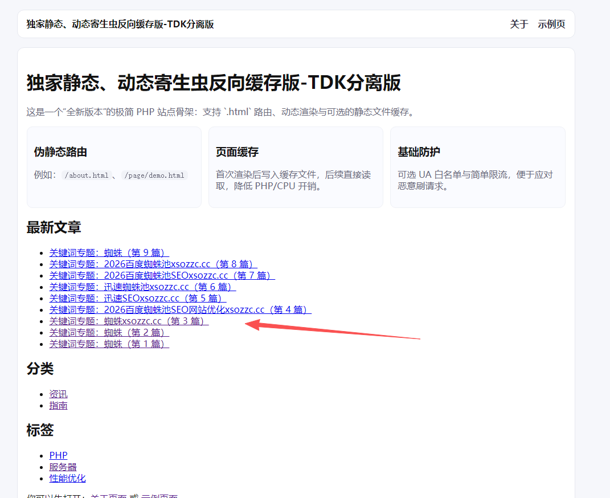This screenshot has height=498, width=610.
Task: Click the 基础防护 feature card
Action: tap(477, 167)
